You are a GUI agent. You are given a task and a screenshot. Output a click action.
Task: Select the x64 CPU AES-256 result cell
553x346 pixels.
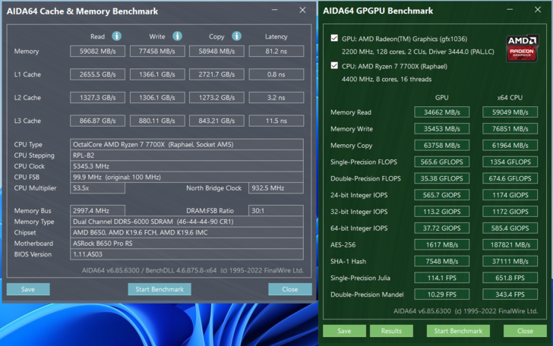(510, 245)
